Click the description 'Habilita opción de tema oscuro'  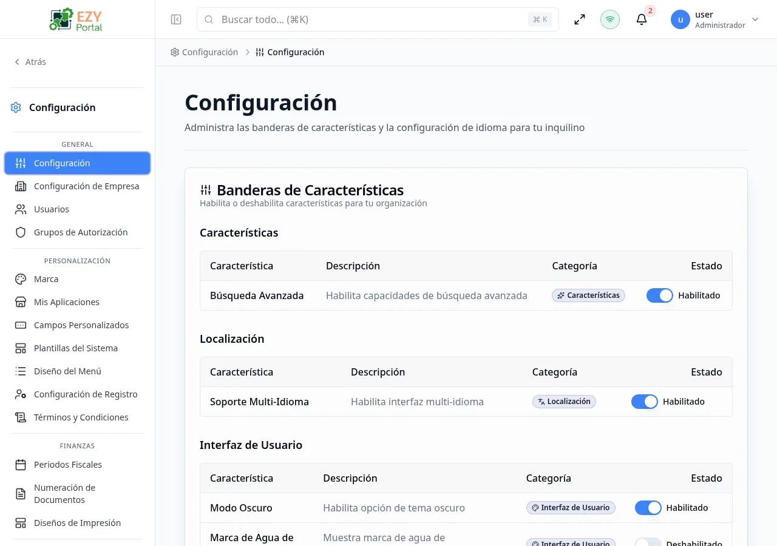click(x=394, y=508)
